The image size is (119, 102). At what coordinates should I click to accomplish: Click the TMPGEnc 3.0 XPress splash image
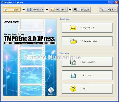[x=30, y=57]
